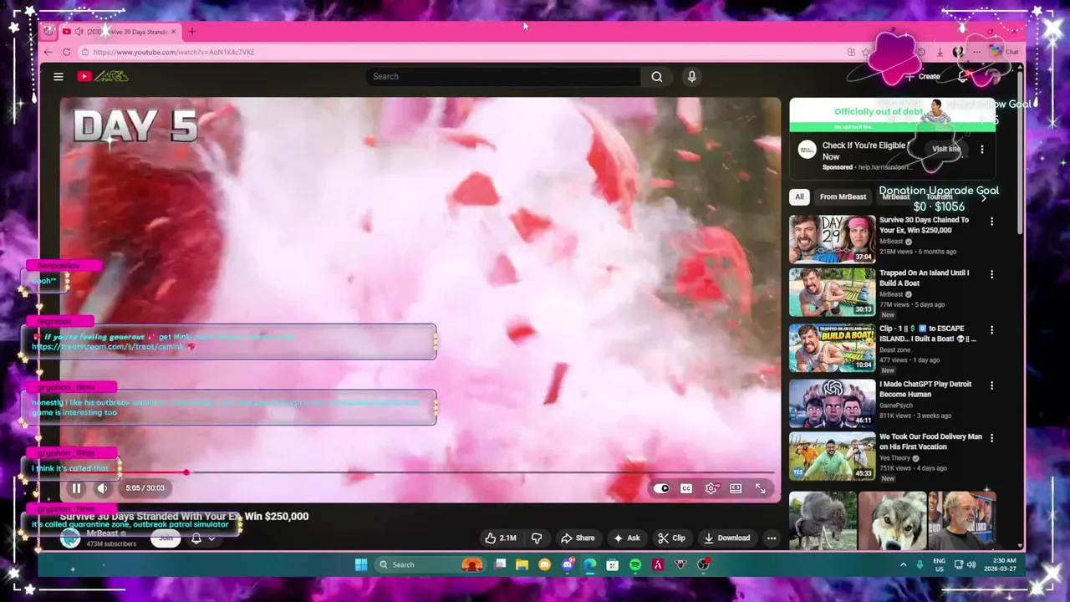
Task: Open browser downloads icon
Action: click(940, 52)
